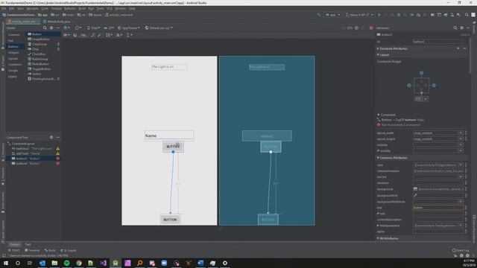Click the default margins button
Screen dimensions: 477x268
[x=83, y=35]
